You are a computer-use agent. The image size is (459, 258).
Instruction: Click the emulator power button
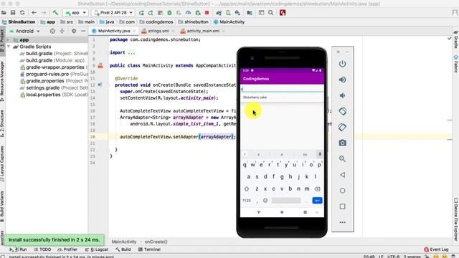point(342,64)
